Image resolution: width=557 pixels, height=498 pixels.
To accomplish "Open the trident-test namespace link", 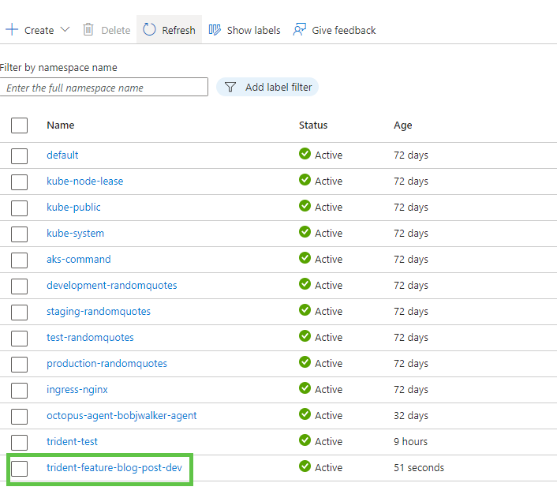I will [x=72, y=441].
